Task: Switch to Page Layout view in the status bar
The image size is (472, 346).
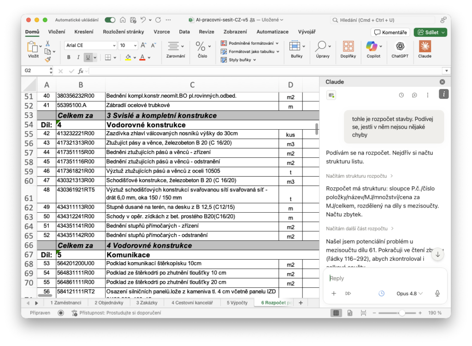Action: click(x=350, y=313)
